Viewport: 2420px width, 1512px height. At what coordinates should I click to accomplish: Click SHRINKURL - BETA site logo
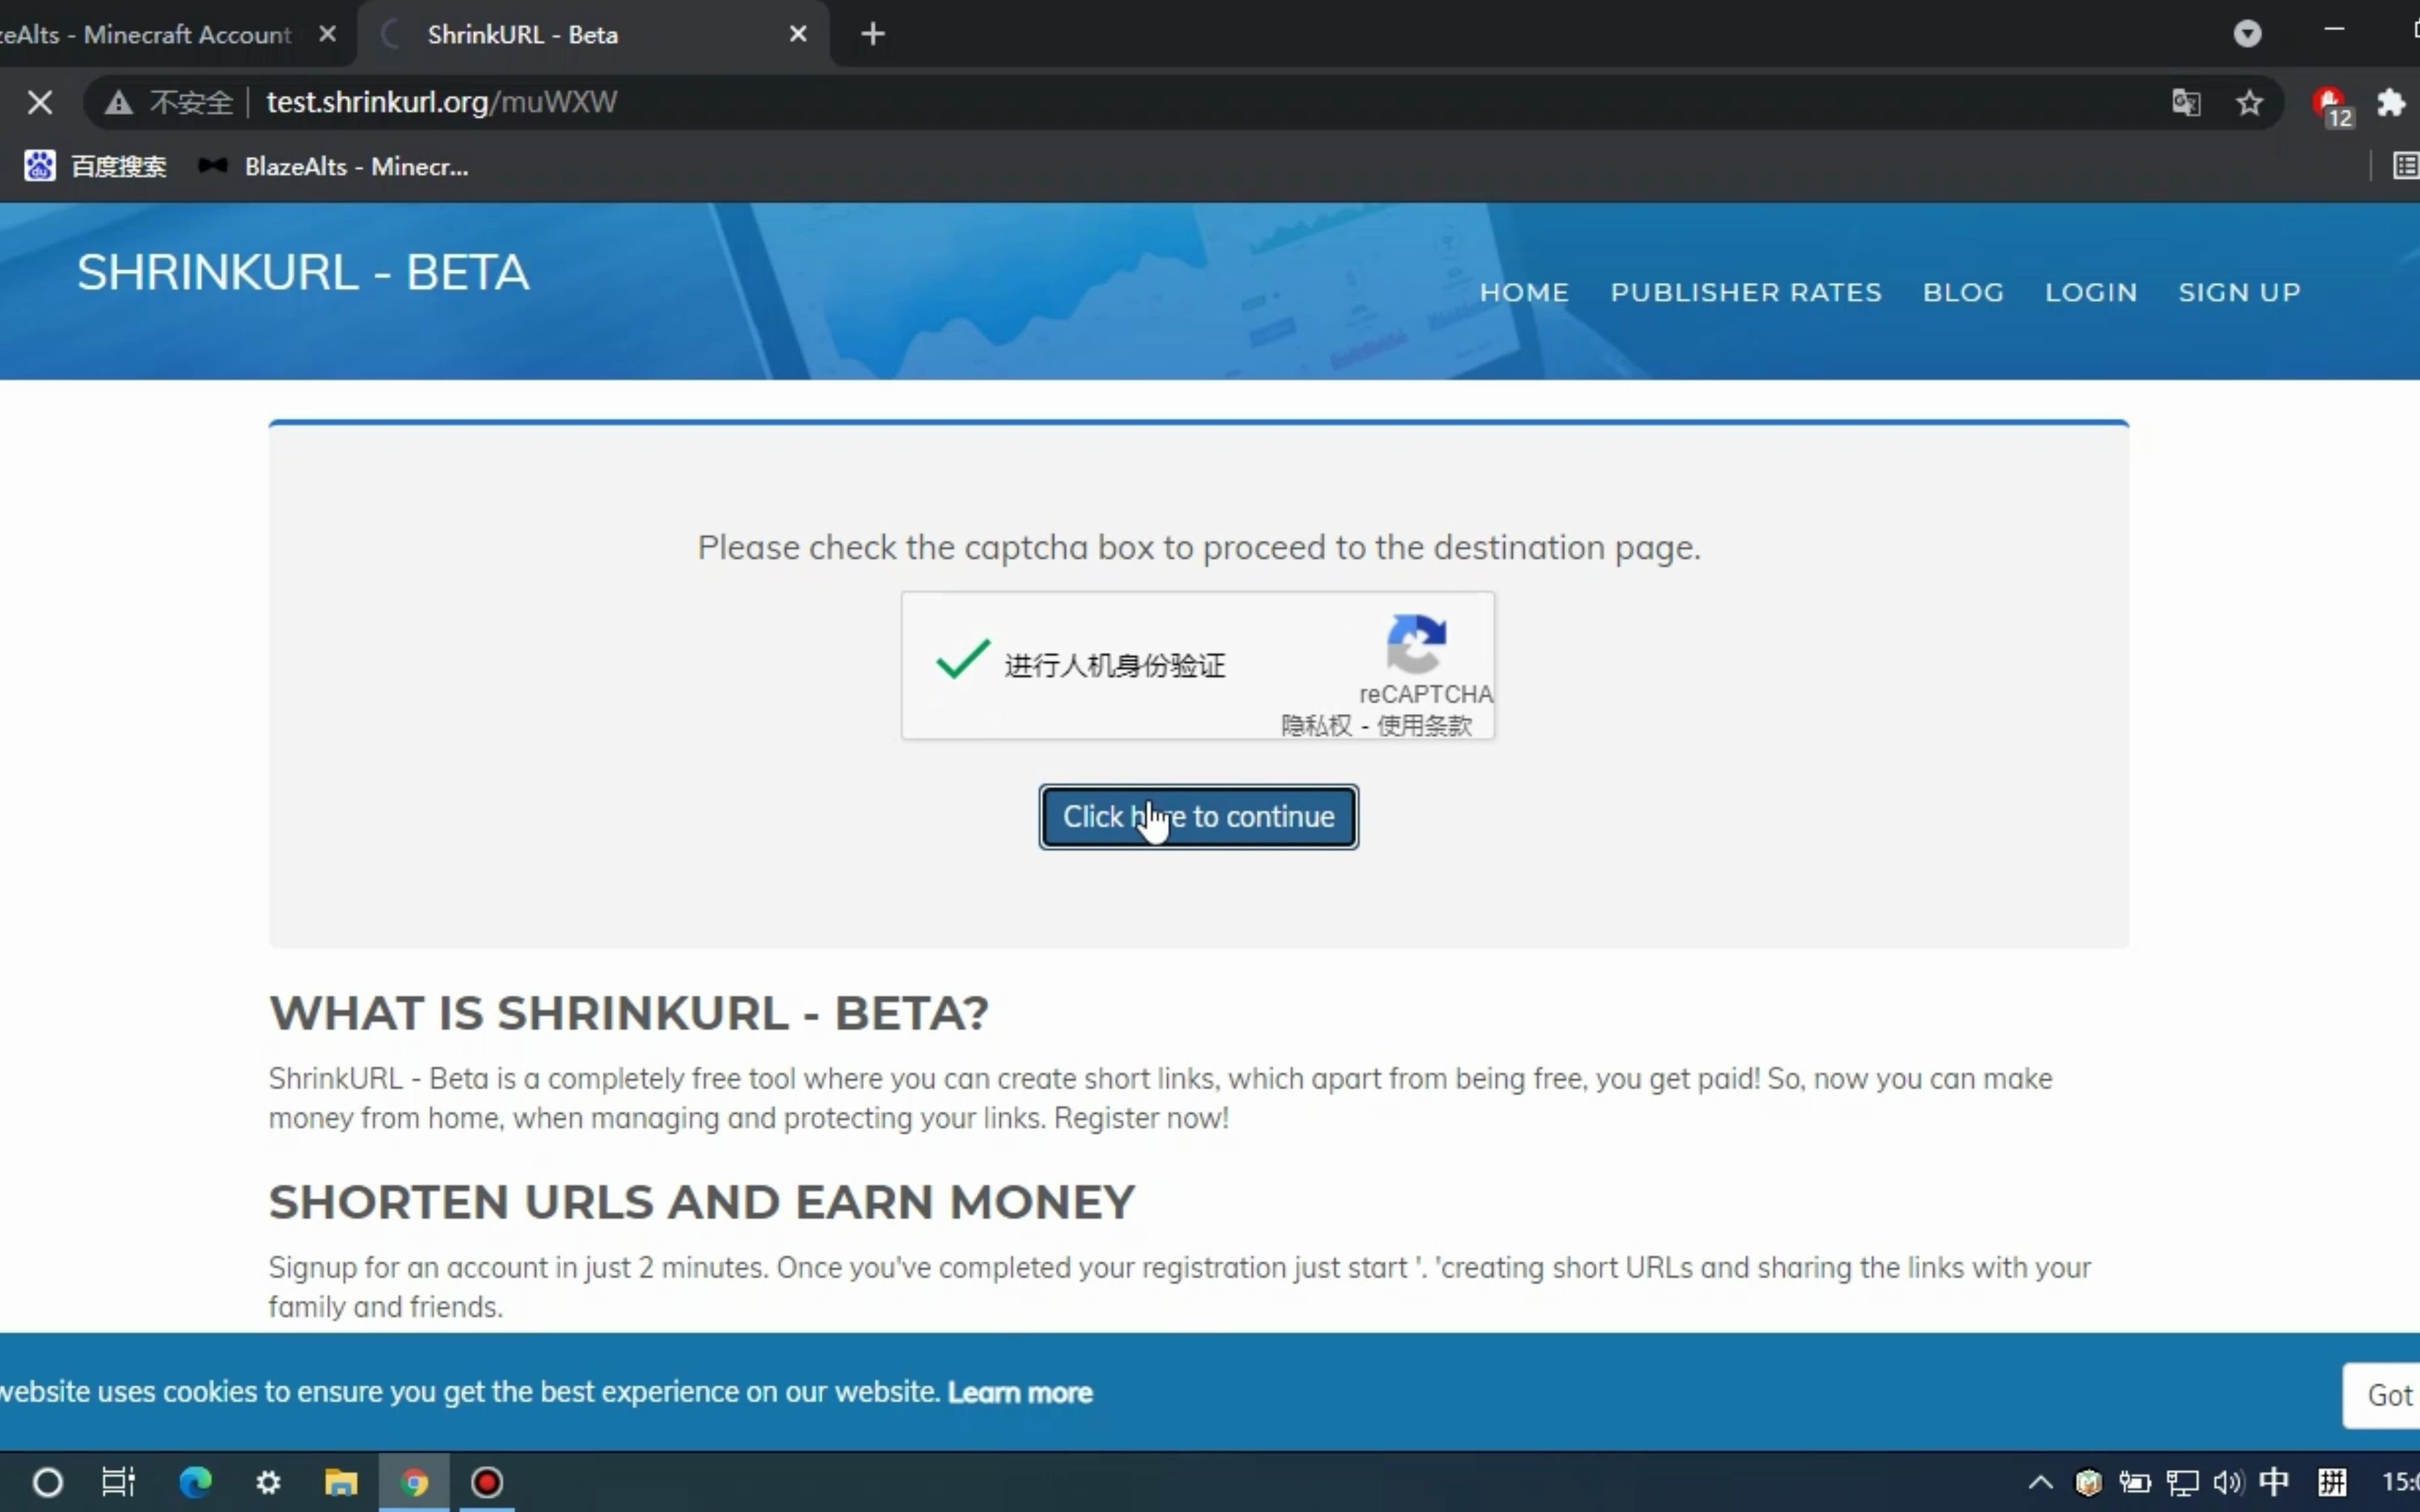303,272
